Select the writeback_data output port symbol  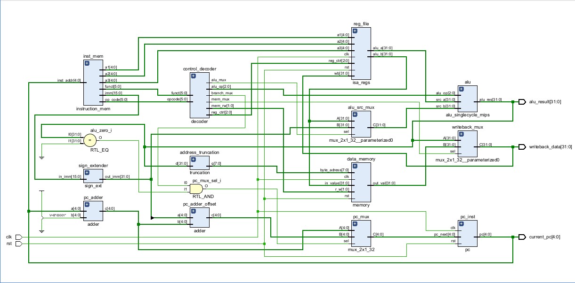pos(522,146)
